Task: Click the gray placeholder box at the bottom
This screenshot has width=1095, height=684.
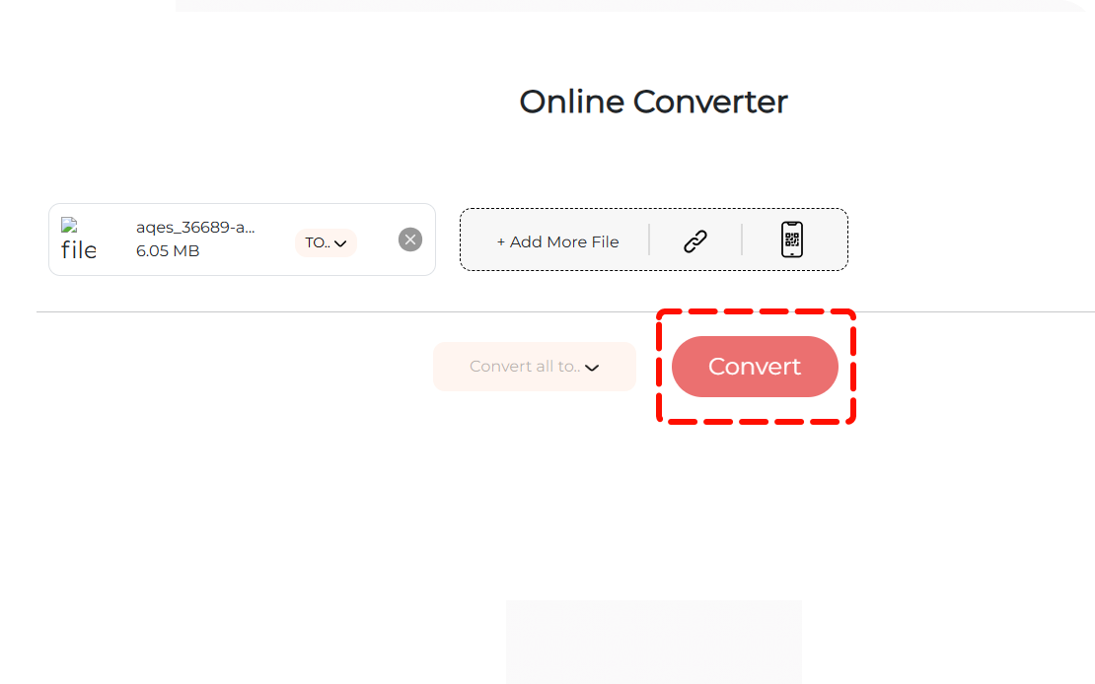Action: click(x=653, y=641)
